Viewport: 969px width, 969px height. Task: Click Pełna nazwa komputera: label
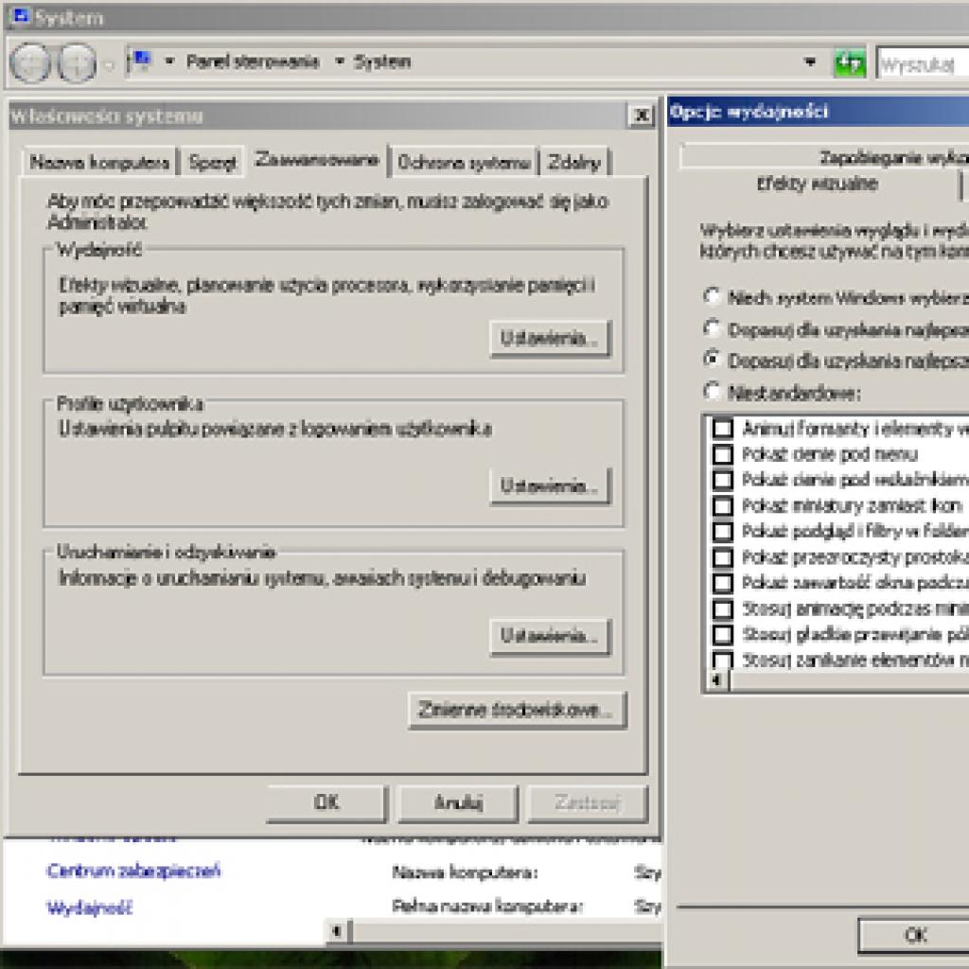tap(487, 907)
